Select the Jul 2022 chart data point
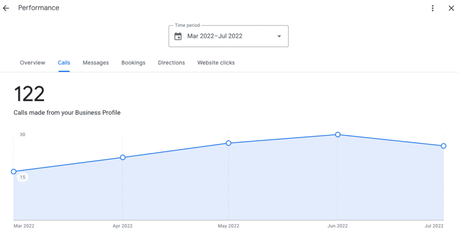This screenshot has width=458, height=243. click(x=443, y=146)
